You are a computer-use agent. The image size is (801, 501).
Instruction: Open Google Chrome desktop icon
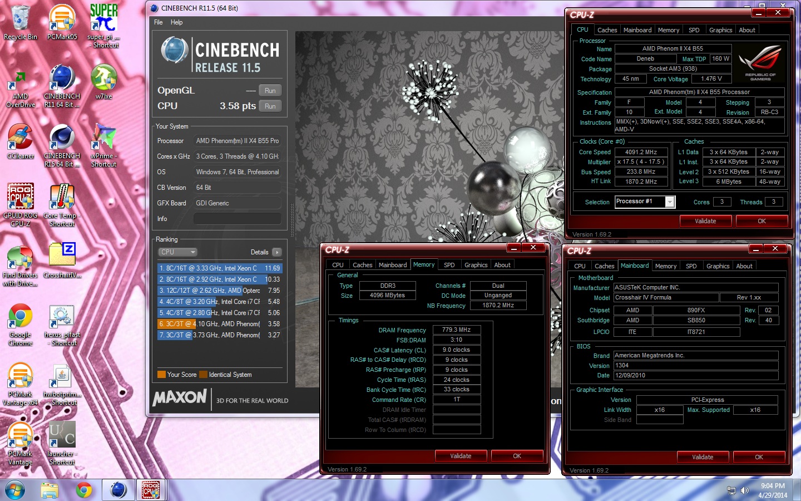[x=21, y=325]
